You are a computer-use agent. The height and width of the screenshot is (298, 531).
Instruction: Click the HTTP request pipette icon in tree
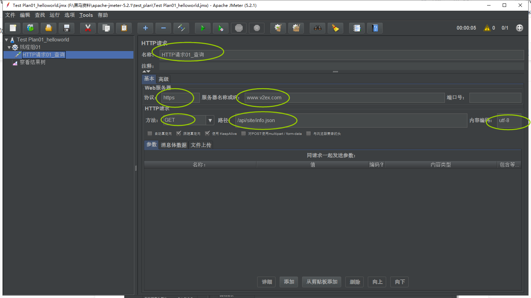pyautogui.click(x=18, y=54)
